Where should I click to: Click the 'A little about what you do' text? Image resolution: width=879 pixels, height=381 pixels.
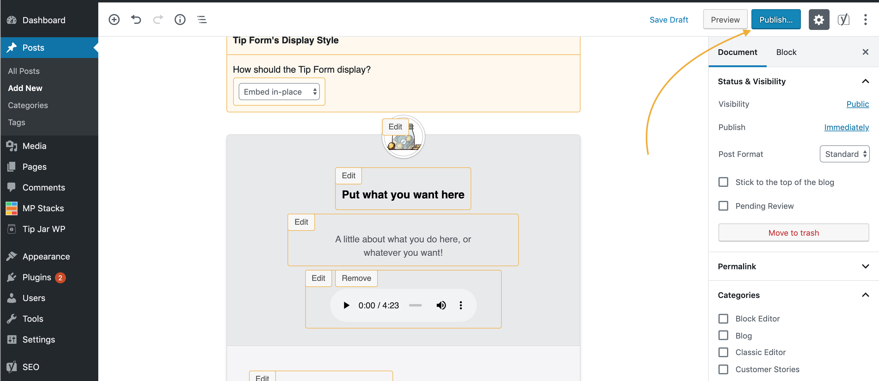click(403, 246)
